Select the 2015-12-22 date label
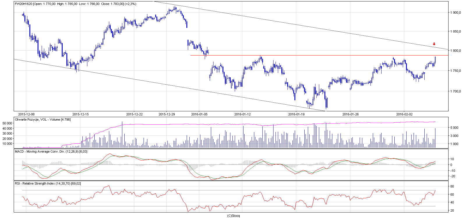Viewport: 466px width, 218px height. tap(134, 114)
